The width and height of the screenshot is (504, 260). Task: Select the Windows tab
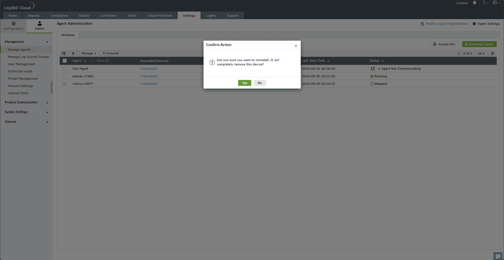[x=68, y=35]
